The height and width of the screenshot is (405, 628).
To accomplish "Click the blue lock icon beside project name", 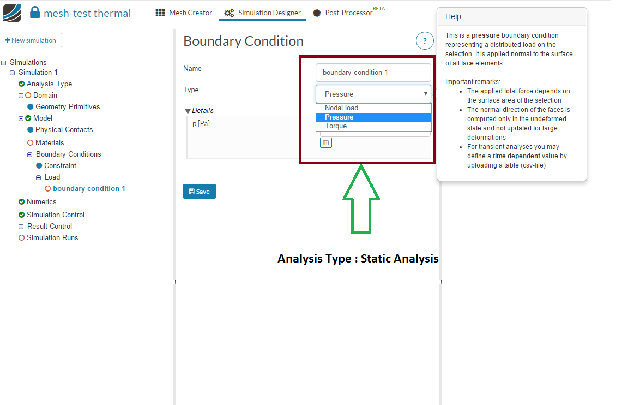I will coord(35,13).
